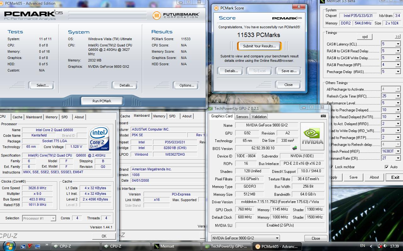403x251 pixels.
Task: Switch to Memset taskbar item
Action: [177, 246]
